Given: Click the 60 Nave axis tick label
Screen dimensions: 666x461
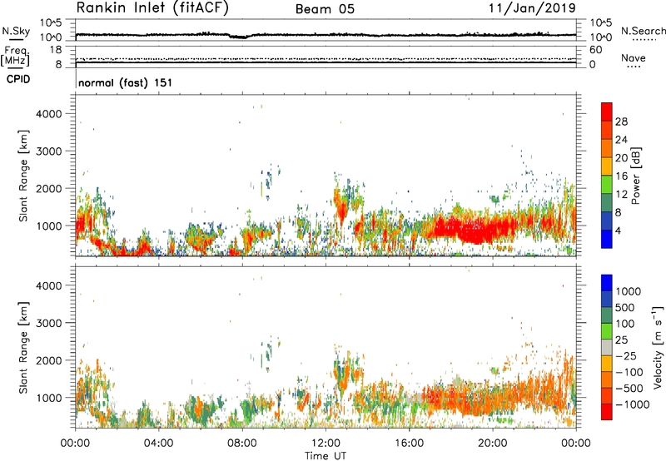Looking at the screenshot, I should click(x=595, y=50).
